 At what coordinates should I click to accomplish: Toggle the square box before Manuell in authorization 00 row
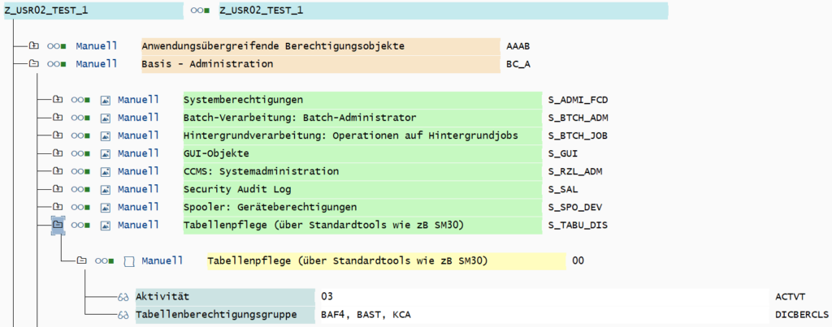click(x=128, y=261)
